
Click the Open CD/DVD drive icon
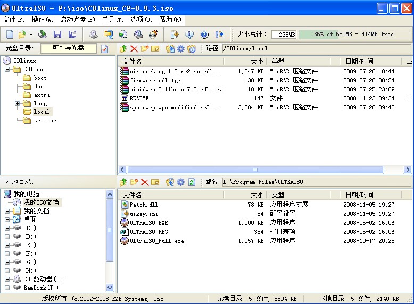(42, 34)
